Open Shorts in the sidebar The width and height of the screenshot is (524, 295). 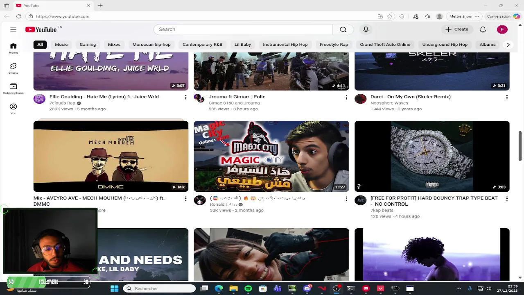(13, 68)
